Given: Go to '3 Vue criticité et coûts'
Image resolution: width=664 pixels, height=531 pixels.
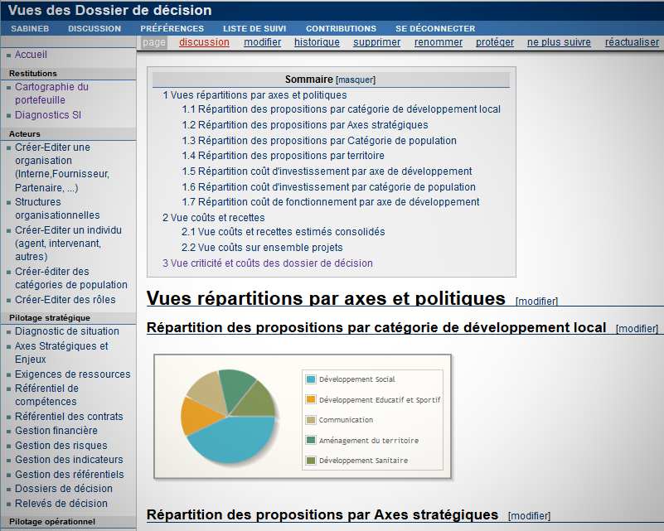Looking at the screenshot, I should [268, 263].
